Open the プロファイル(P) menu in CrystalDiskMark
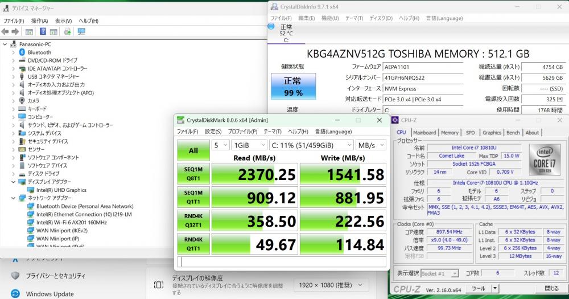This screenshot has width=569, height=299. 243,132
